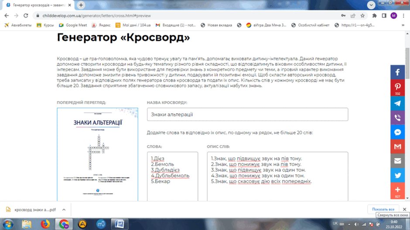Open the Extensions puzzle icon
Image resolution: width=410 pixels, height=230 pixels.
374,16
